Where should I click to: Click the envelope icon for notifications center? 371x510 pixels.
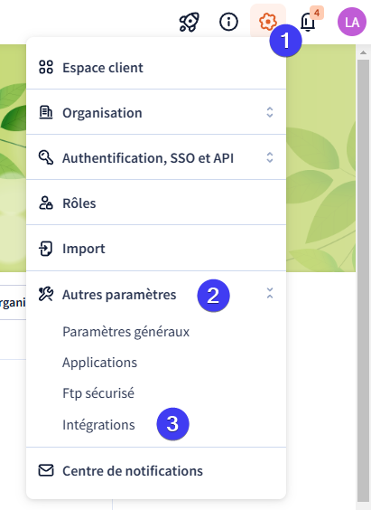coord(46,470)
